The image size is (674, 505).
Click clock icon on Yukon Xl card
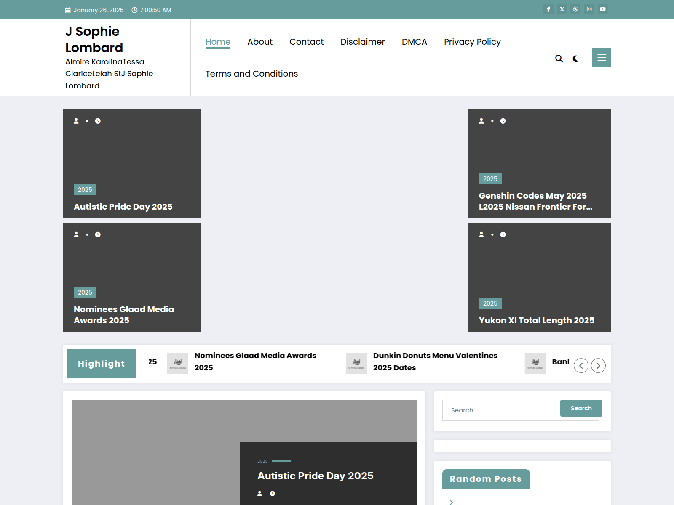[x=503, y=234]
